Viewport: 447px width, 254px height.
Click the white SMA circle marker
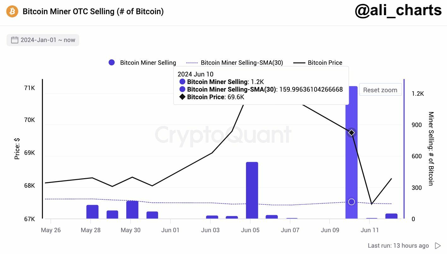[351, 202]
